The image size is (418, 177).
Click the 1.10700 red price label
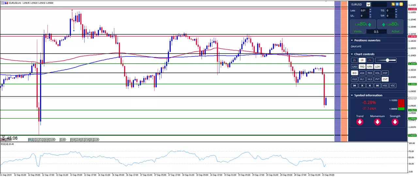point(412,37)
